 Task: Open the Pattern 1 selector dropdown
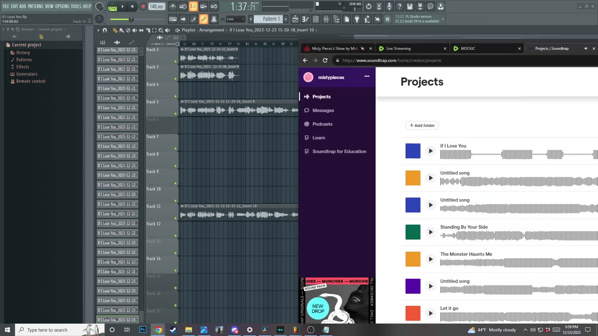point(271,19)
